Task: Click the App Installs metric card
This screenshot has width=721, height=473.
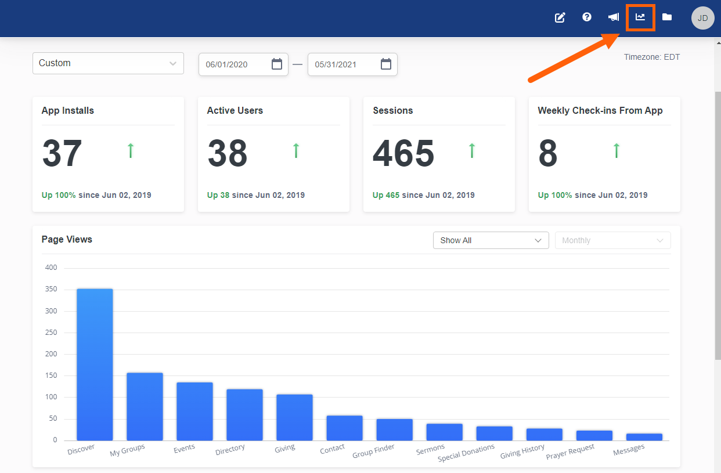Action: [x=108, y=154]
